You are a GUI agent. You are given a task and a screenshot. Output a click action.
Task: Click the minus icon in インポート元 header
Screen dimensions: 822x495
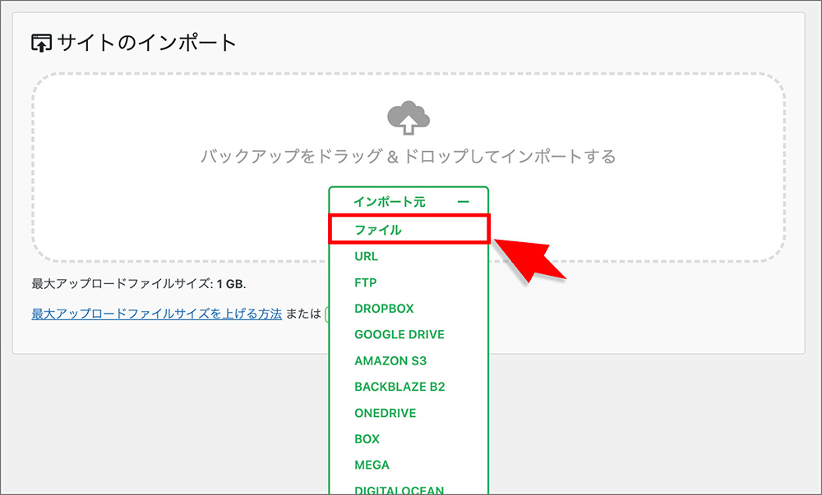point(463,201)
